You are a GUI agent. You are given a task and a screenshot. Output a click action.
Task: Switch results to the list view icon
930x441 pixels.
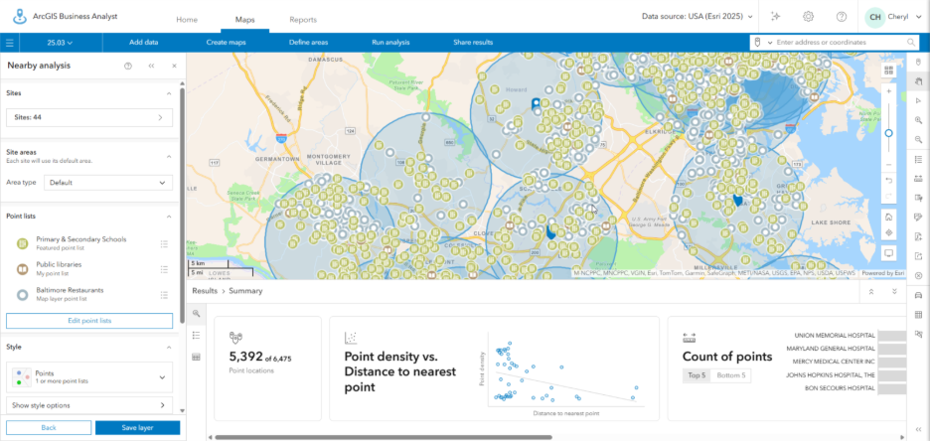pyautogui.click(x=197, y=335)
